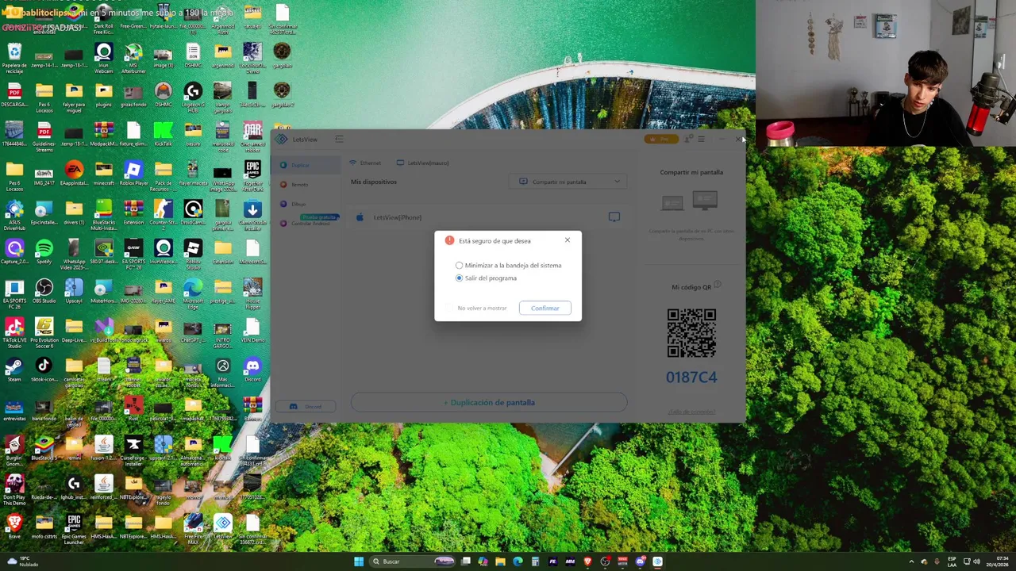Click the Pro upgrade button in LetsView
The width and height of the screenshot is (1016, 571).
coord(661,140)
